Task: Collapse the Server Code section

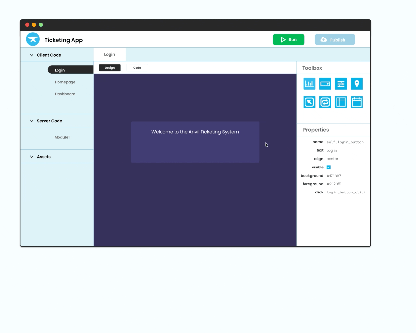Action: (32, 121)
